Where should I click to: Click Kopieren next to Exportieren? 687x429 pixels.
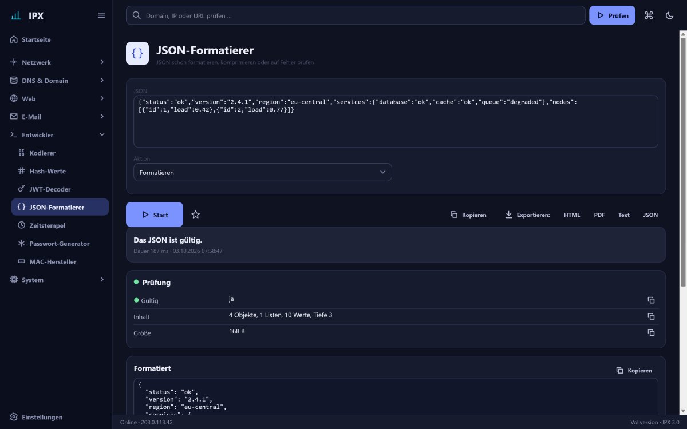(x=468, y=214)
